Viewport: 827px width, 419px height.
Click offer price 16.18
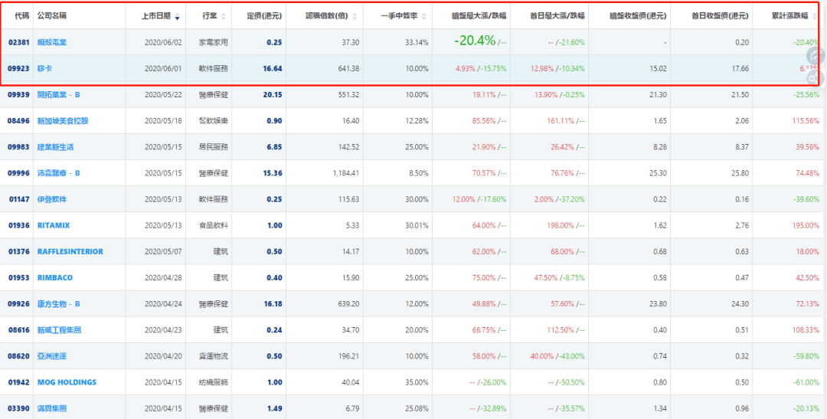pyautogui.click(x=274, y=304)
